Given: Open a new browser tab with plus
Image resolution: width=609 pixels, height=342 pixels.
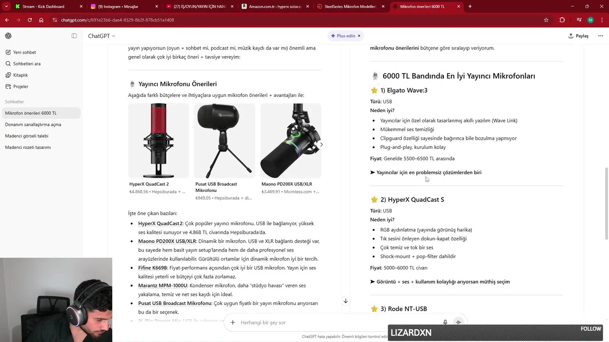Looking at the screenshot, I should pyautogui.click(x=470, y=7).
